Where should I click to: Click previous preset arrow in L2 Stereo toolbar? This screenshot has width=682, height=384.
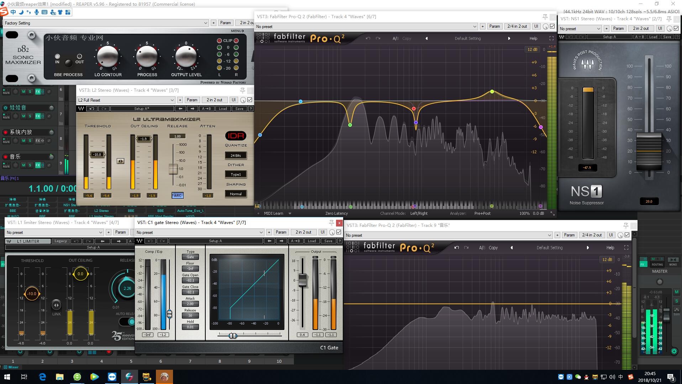[x=180, y=109]
